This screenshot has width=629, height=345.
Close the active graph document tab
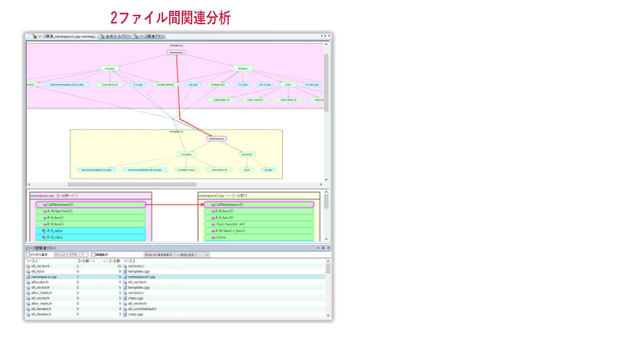[329, 36]
